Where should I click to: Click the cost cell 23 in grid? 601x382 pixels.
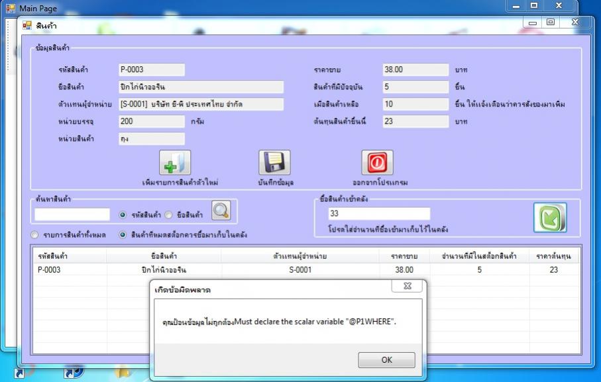pos(553,270)
